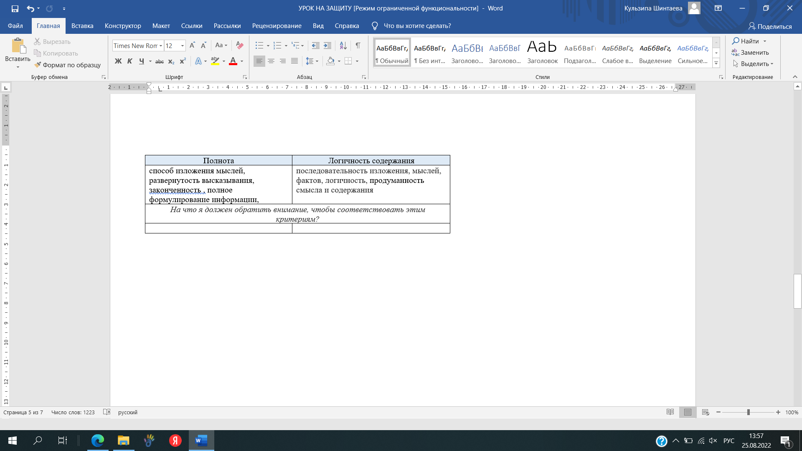Viewport: 802px width, 451px height.
Task: Apply the Обычный style
Action: (392, 53)
